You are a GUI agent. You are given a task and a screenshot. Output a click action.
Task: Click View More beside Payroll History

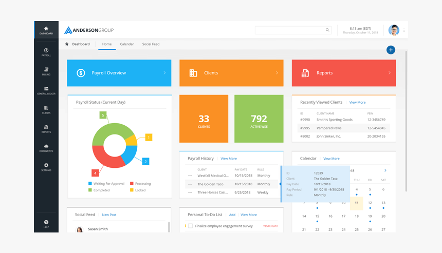point(229,159)
